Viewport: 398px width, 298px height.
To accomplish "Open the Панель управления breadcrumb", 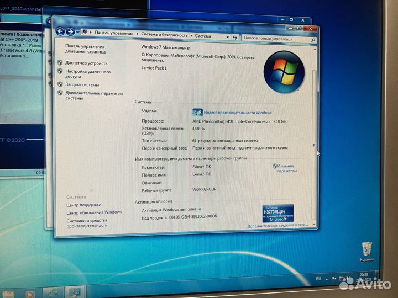I will [x=114, y=33].
